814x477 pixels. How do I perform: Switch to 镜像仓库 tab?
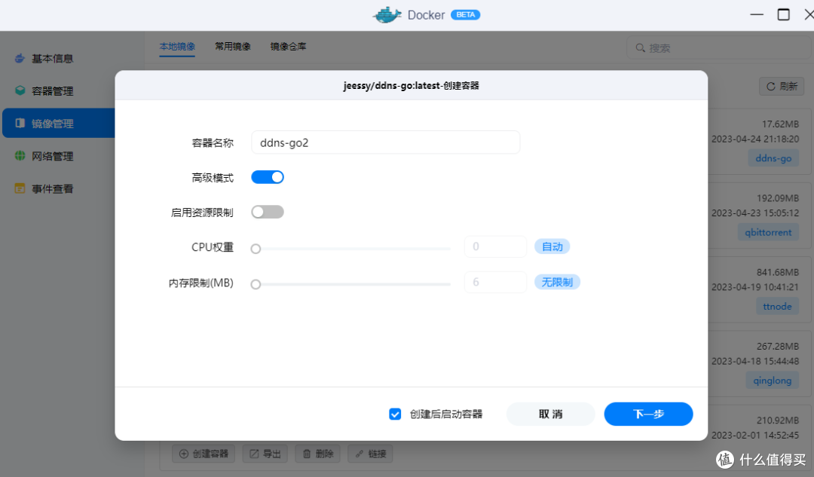(x=288, y=46)
